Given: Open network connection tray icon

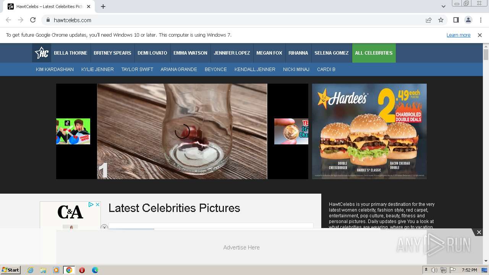Looking at the screenshot, I should pyautogui.click(x=444, y=270).
